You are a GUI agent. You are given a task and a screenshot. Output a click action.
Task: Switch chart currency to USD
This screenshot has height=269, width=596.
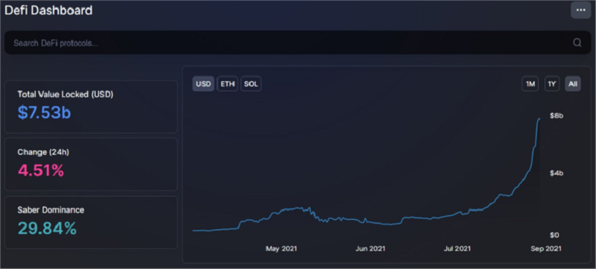[x=203, y=84]
